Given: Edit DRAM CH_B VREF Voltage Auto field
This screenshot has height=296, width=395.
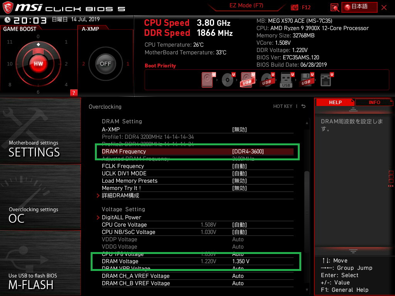Looking at the screenshot, I should click(238, 283).
